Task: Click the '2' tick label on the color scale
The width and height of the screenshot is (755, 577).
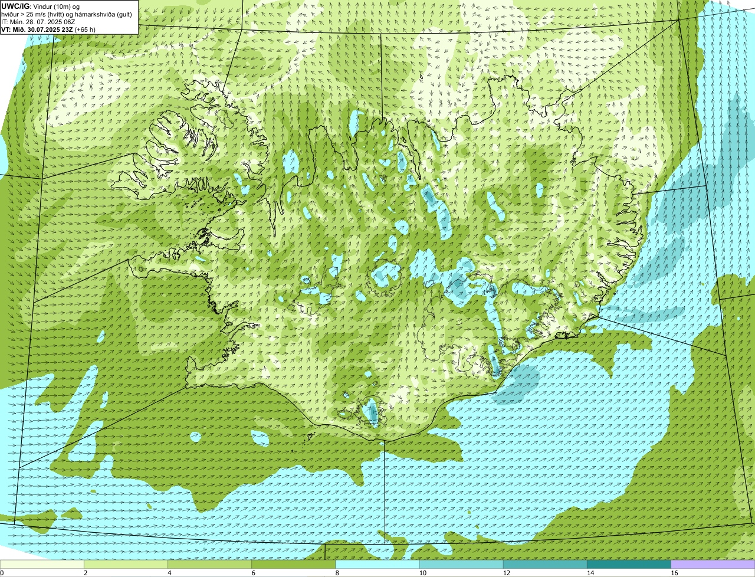Action: coord(86,573)
